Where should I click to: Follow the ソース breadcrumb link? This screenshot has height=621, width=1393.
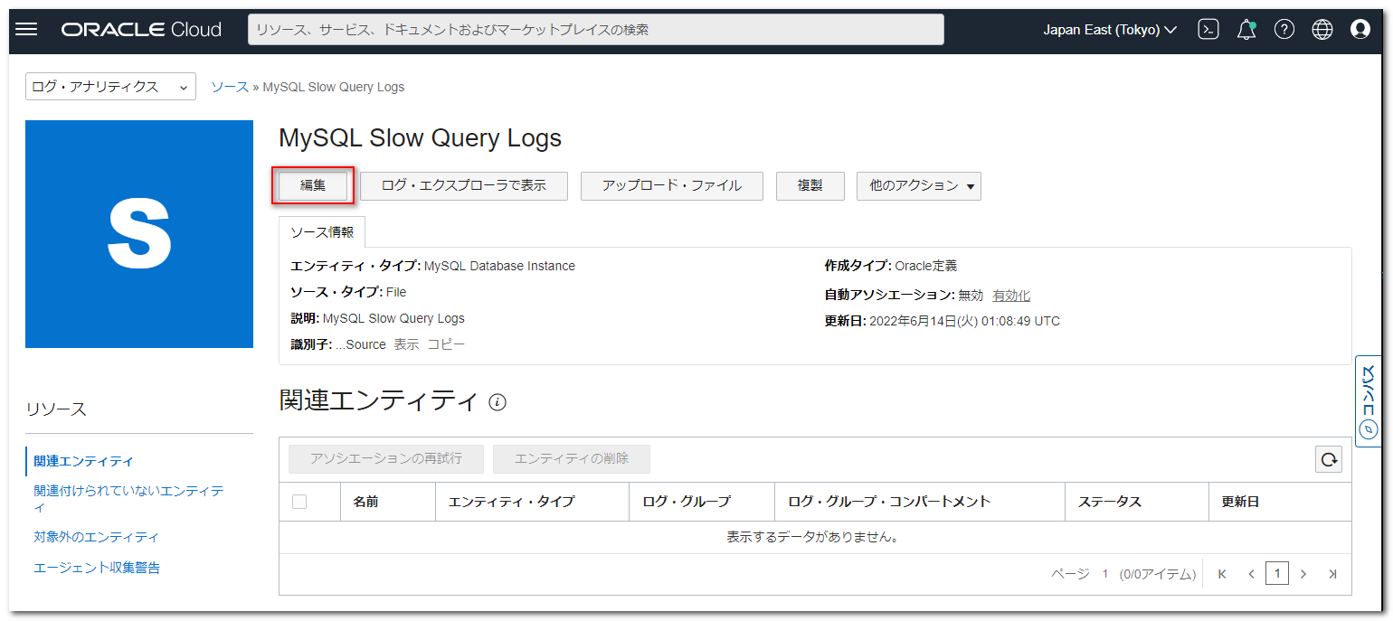(230, 87)
